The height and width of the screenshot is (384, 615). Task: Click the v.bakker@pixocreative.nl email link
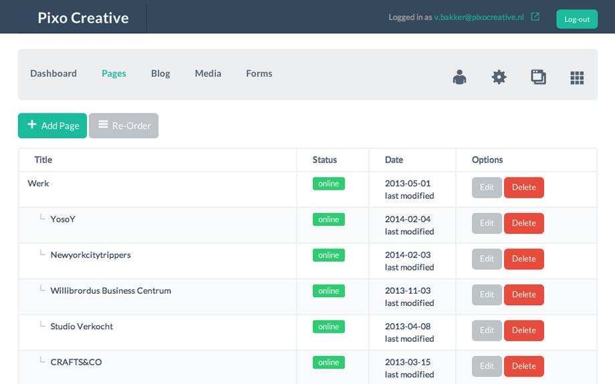pyautogui.click(x=479, y=17)
